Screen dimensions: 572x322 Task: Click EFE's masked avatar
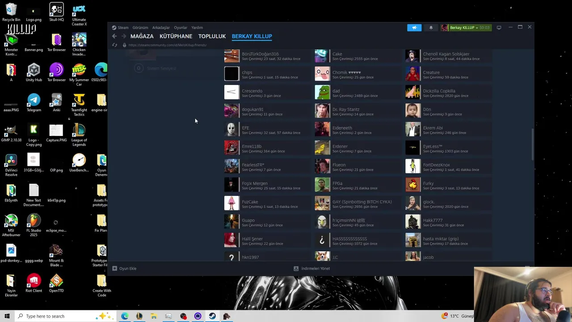[x=231, y=129]
